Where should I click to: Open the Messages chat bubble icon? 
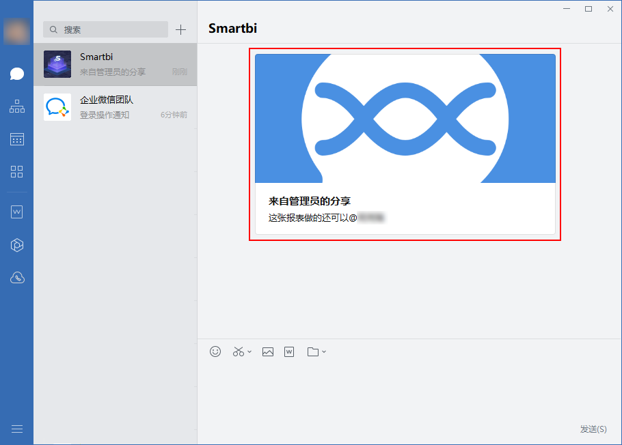pos(16,74)
